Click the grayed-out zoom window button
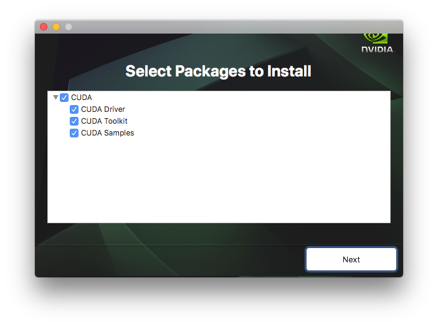 pyautogui.click(x=69, y=27)
